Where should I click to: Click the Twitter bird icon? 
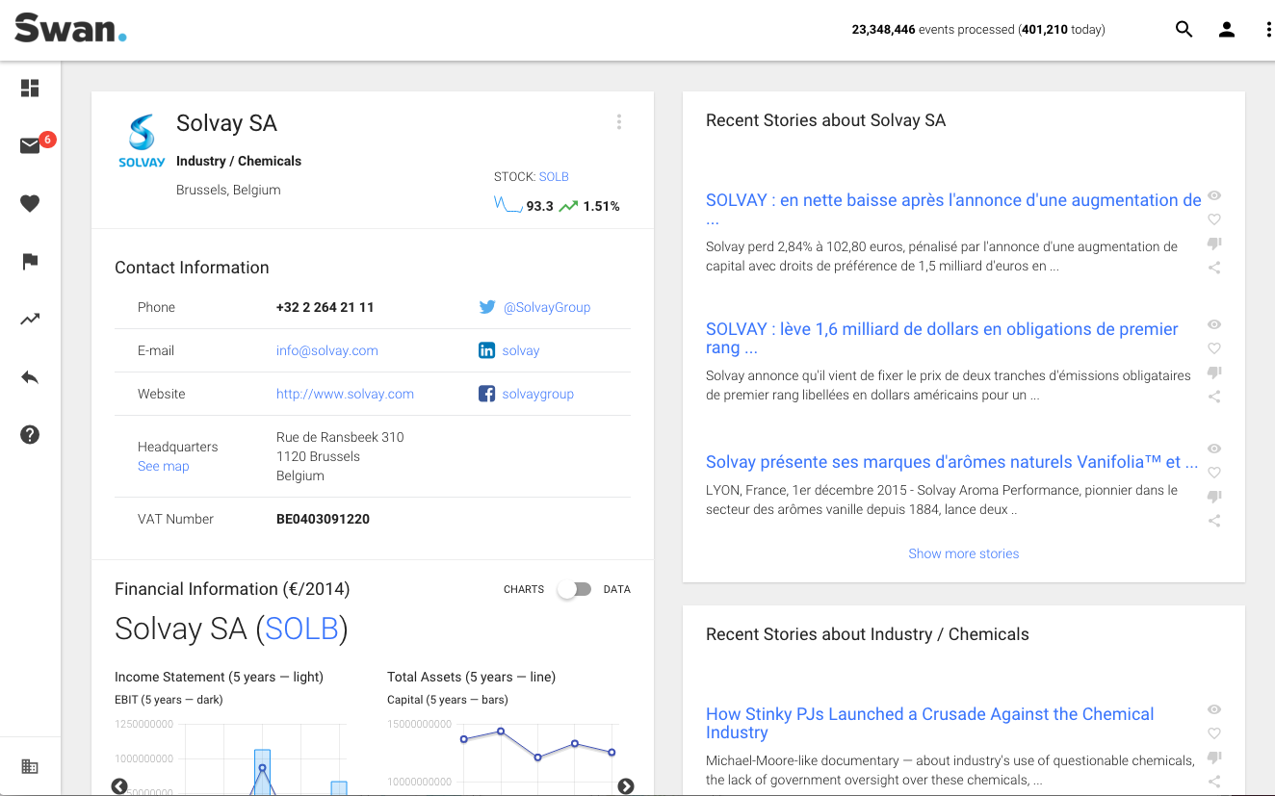[x=487, y=307]
